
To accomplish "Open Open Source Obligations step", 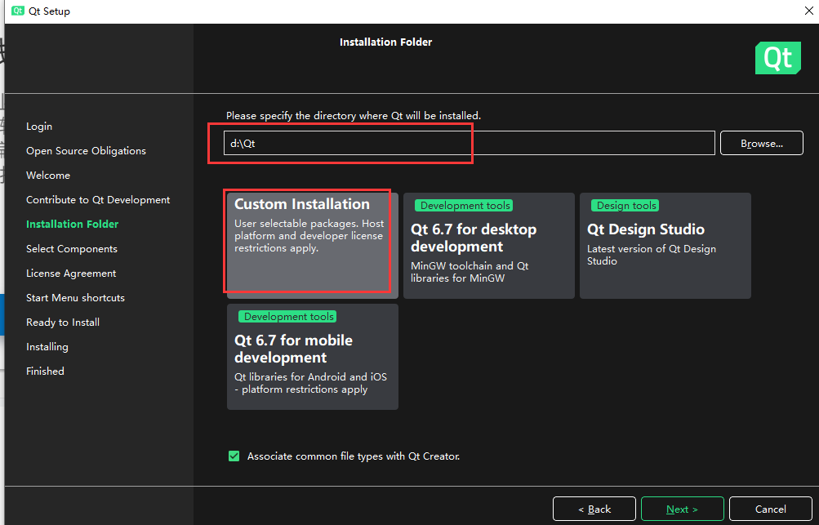I will [x=87, y=151].
